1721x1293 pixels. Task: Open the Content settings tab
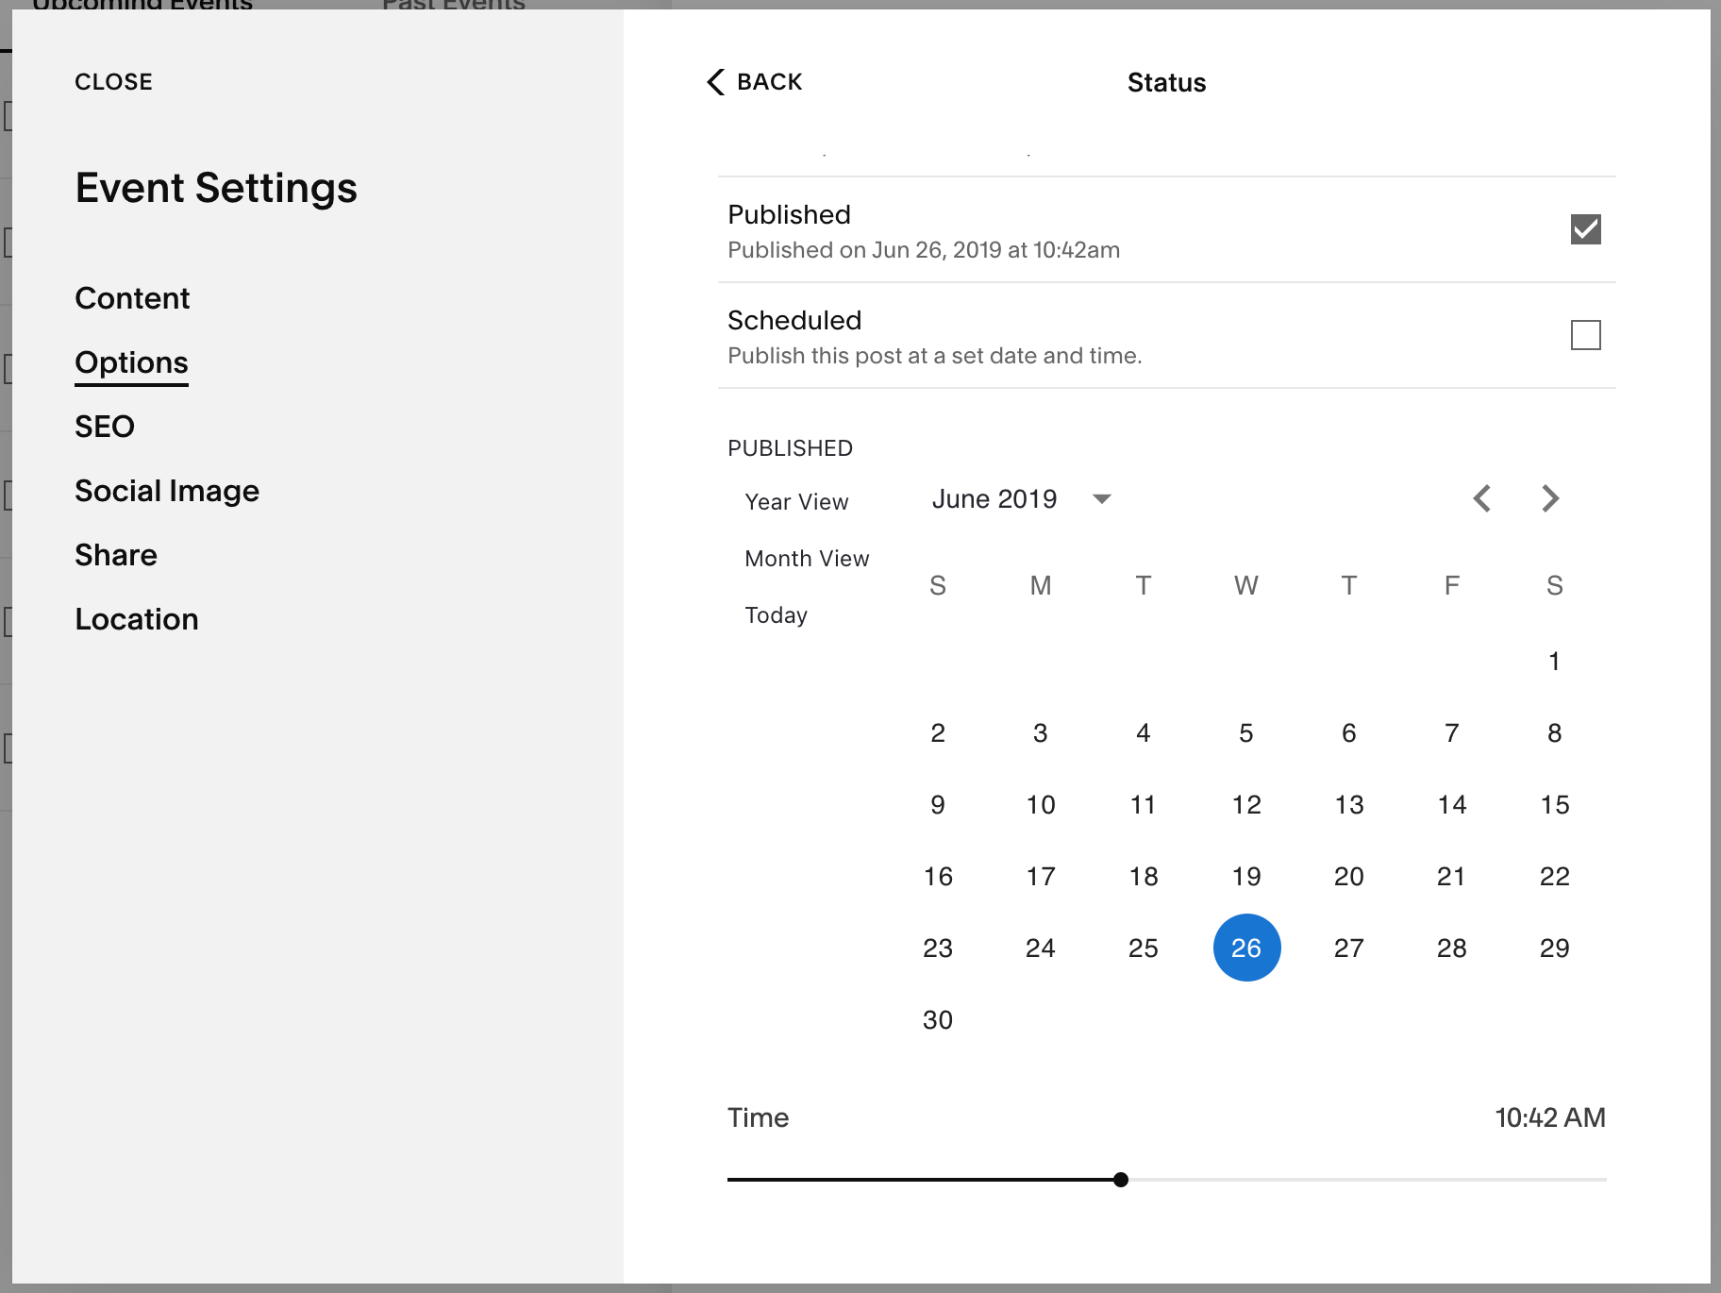[x=132, y=298]
